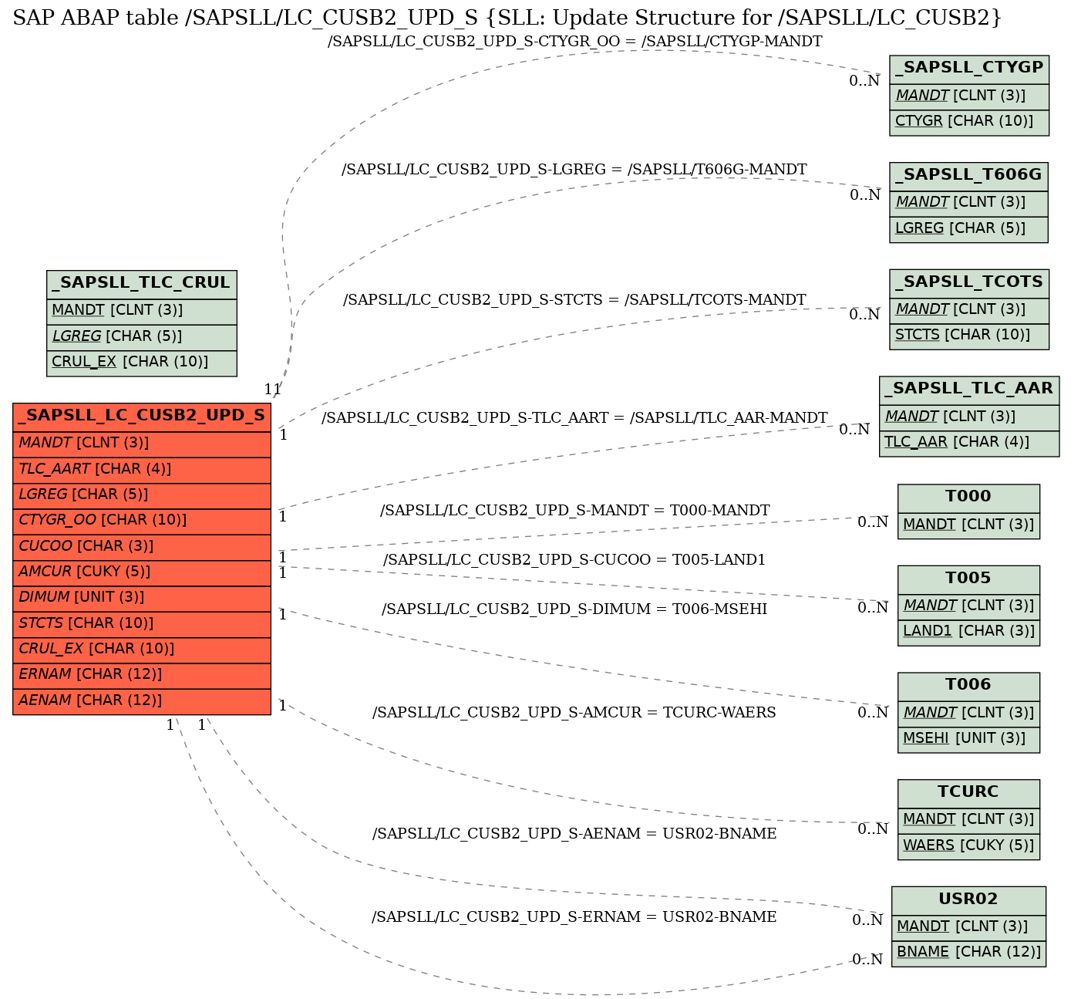Image resolution: width=1071 pixels, height=999 pixels.
Task: Click WAERS [CUKY (5)] in TCURC
Action: coord(968,846)
